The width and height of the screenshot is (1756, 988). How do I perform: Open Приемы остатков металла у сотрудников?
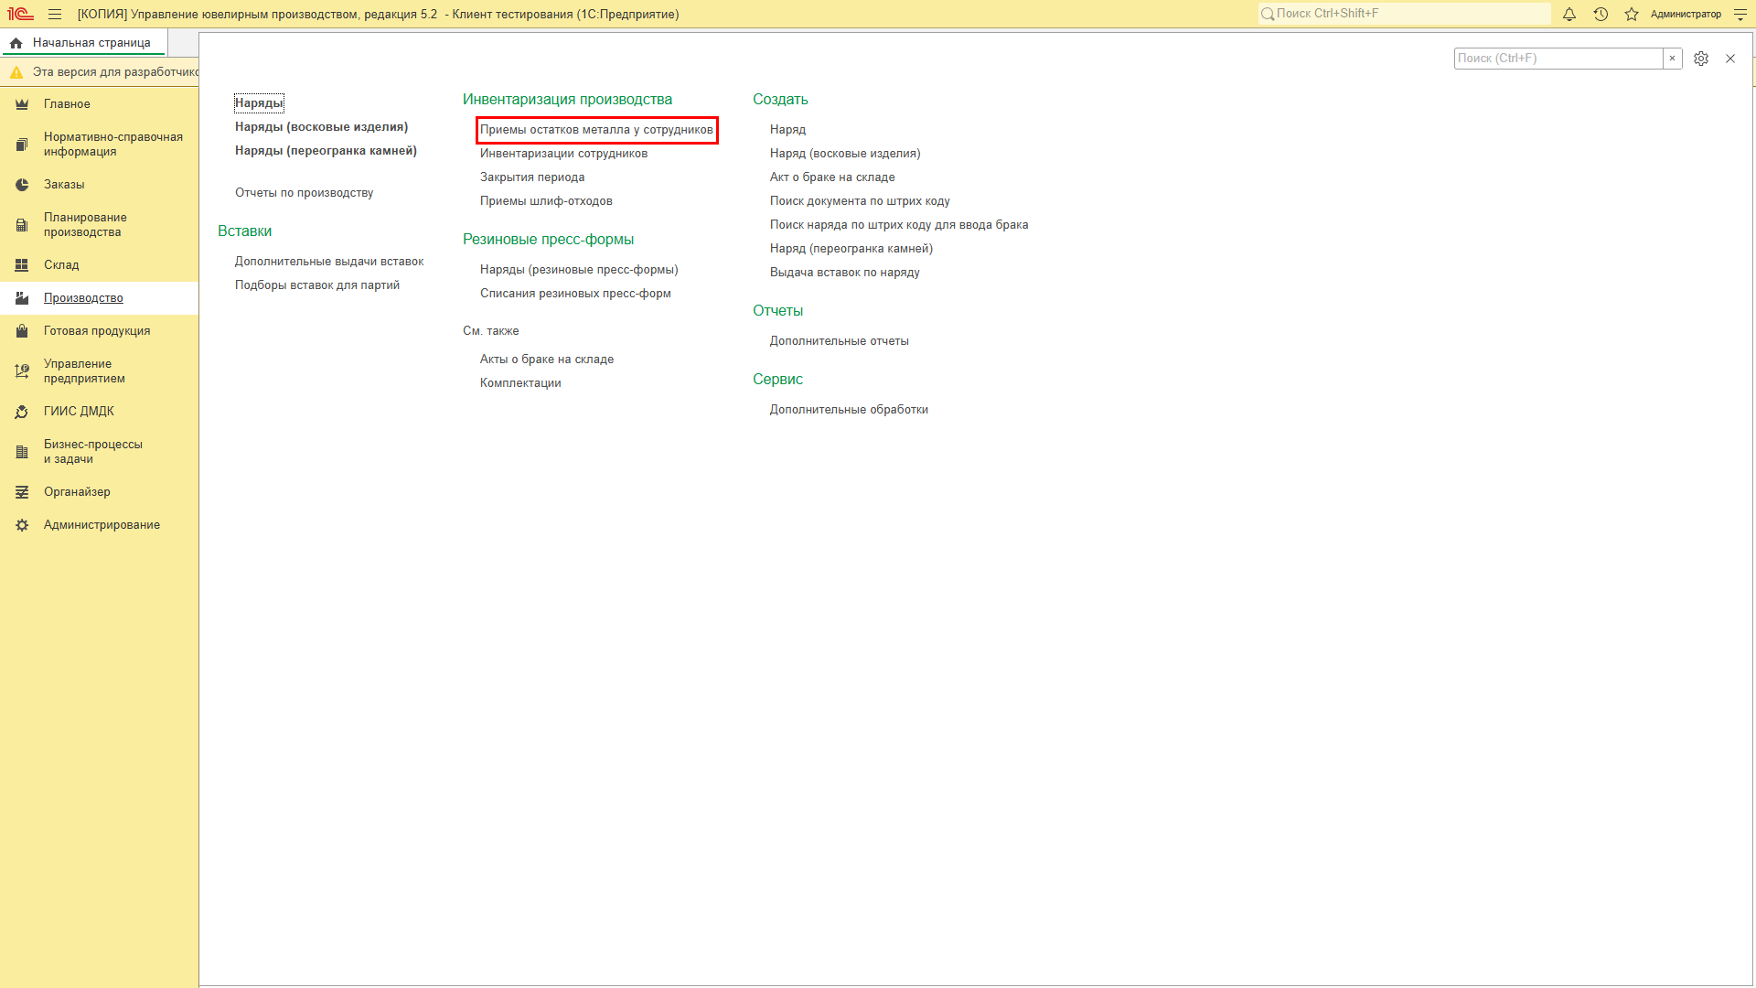[596, 130]
